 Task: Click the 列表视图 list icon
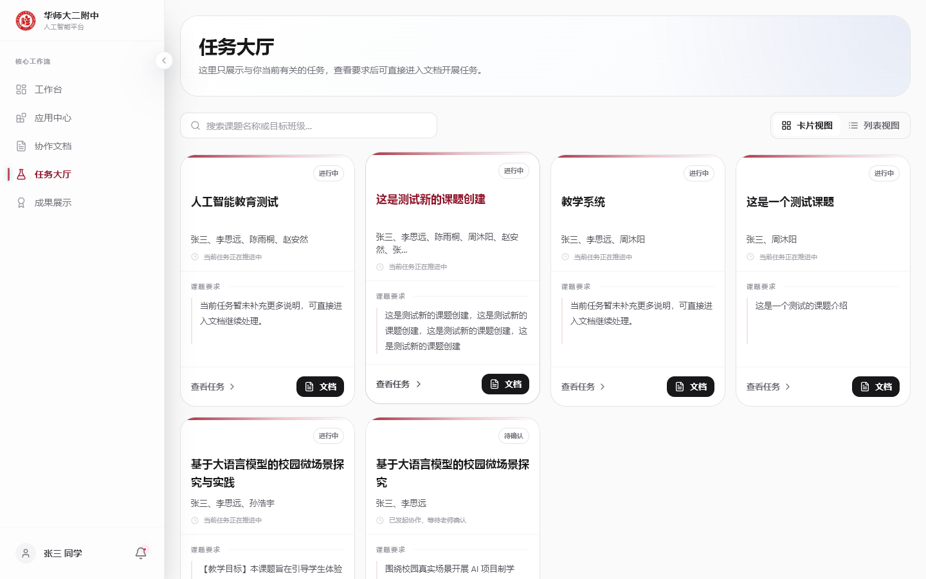click(x=853, y=125)
